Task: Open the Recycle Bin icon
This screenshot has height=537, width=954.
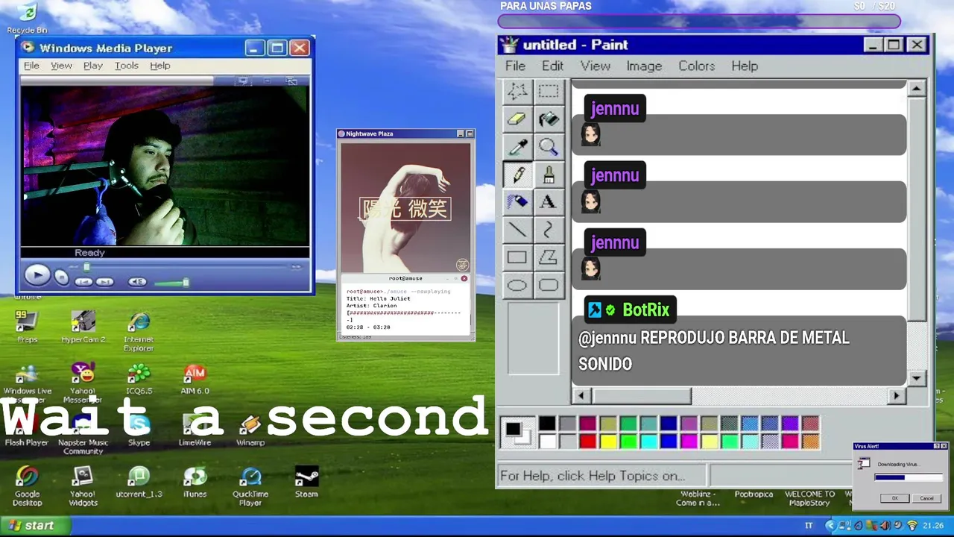Action: [27, 18]
